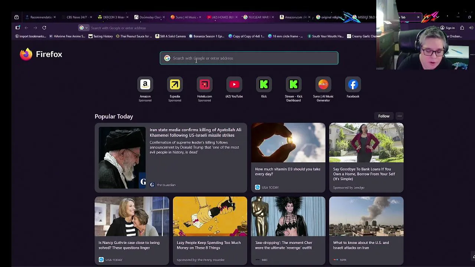Open the search engine dropdown in address bar

coord(83,28)
